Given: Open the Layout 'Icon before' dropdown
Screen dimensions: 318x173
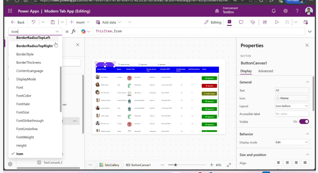Looking at the screenshot, I should [x=292, y=106].
